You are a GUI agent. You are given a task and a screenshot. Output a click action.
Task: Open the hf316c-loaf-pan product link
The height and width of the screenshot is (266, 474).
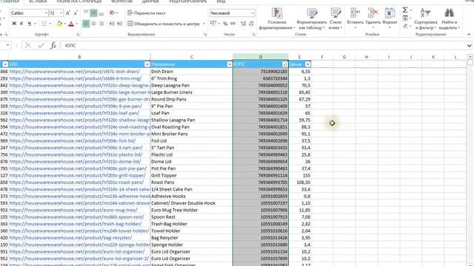click(74, 113)
